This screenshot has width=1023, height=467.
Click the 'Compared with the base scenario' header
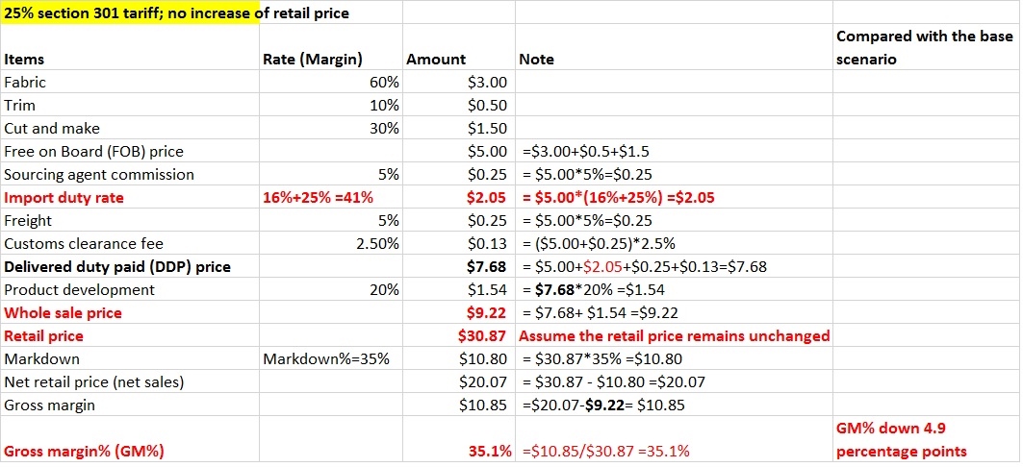924,48
